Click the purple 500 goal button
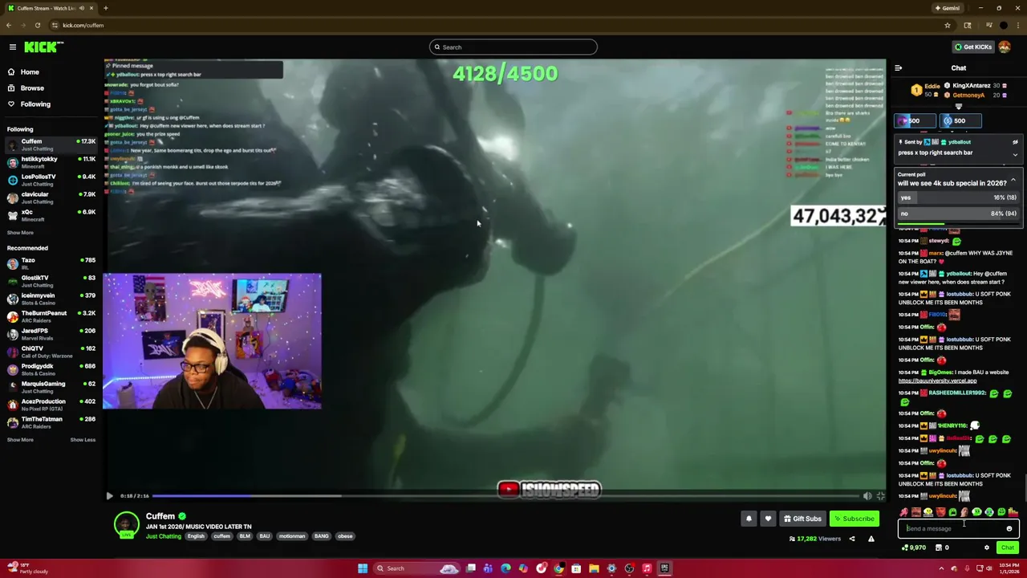 click(x=914, y=120)
